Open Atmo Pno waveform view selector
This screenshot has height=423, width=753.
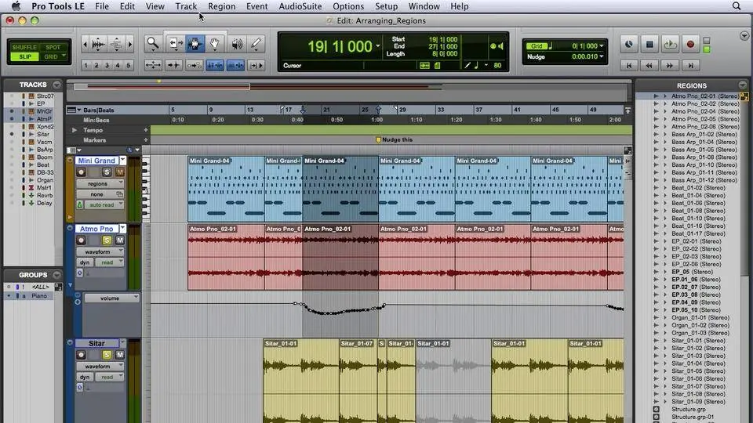(100, 251)
